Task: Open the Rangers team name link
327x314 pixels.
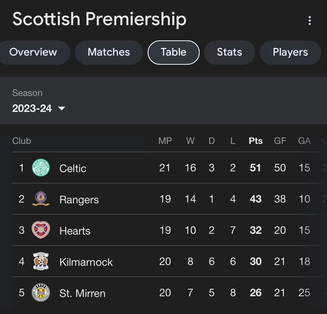Action: click(79, 200)
